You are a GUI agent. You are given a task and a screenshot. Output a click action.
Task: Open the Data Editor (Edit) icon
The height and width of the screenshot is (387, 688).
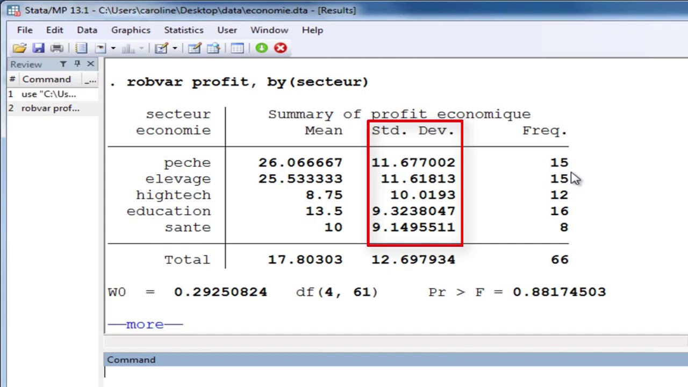195,48
